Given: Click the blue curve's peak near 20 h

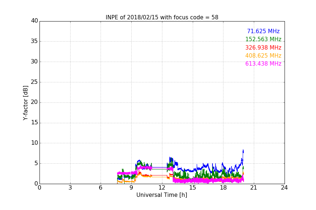Looking at the screenshot, I should [x=243, y=150].
